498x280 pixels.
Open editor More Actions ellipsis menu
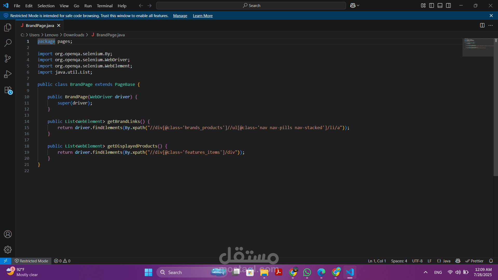click(490, 25)
